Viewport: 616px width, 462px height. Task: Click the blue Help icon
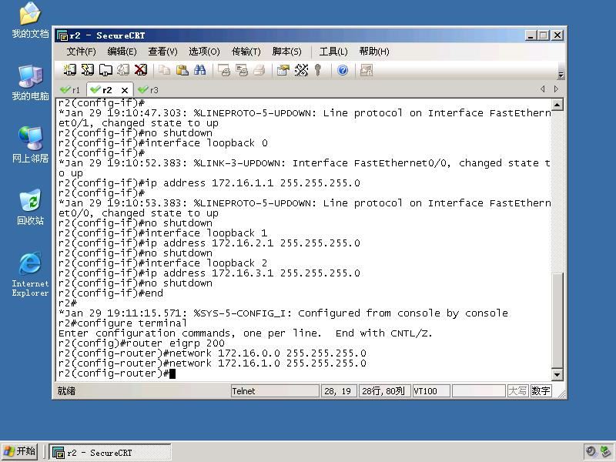click(343, 70)
